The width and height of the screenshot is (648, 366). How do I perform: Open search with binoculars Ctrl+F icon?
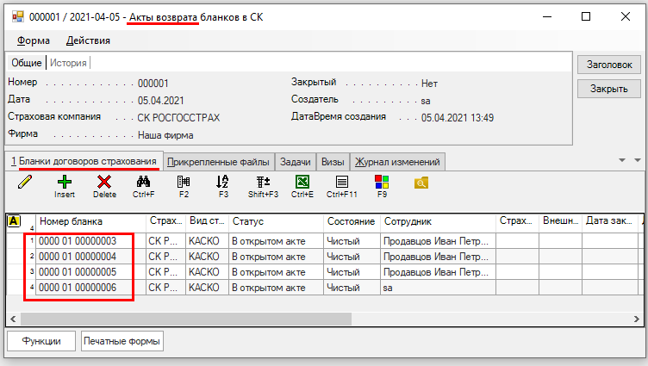pyautogui.click(x=144, y=183)
